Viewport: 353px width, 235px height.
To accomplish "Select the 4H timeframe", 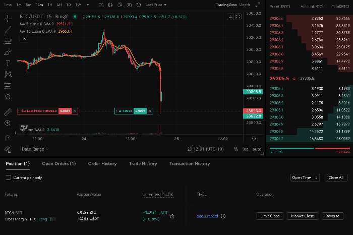I will (59, 5).
